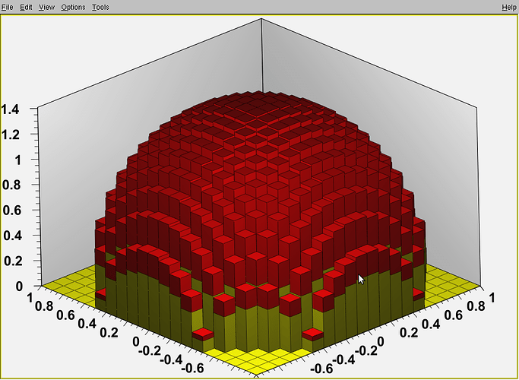Screen dimensions: 519x380
Task: Select the -0.6 label on right floor axis
Action: 321,368
